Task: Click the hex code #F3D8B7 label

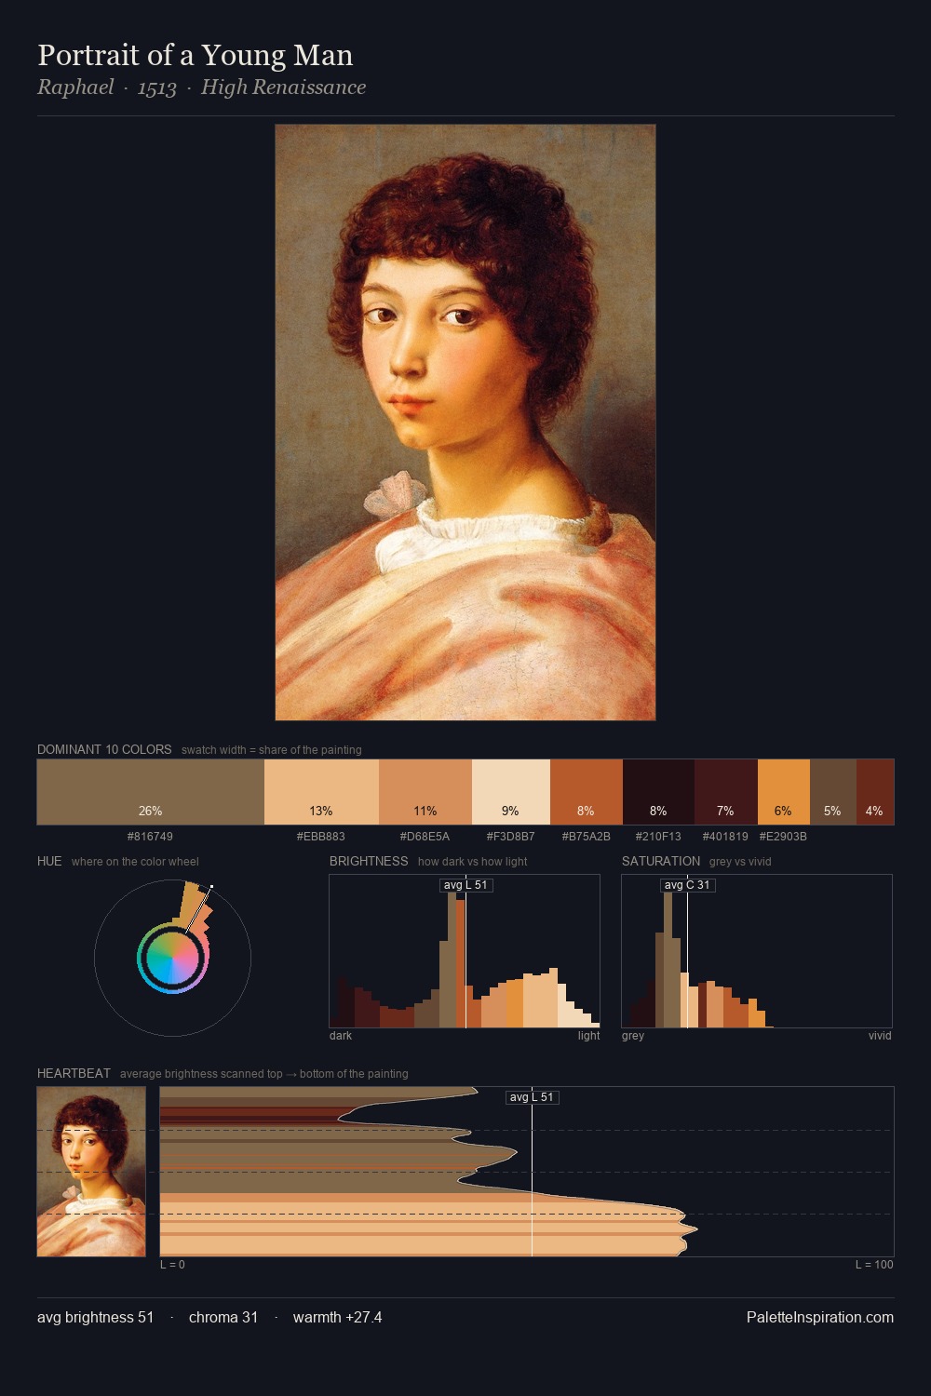Action: coord(511,837)
